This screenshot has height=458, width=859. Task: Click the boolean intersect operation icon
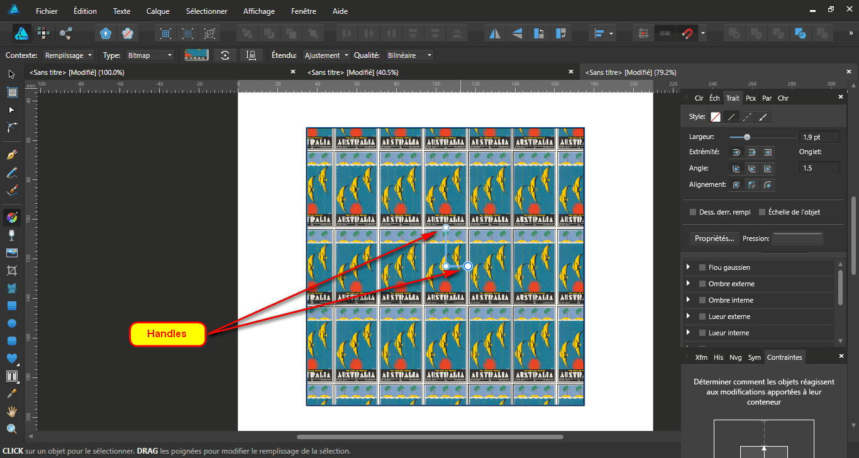pyautogui.click(x=778, y=33)
